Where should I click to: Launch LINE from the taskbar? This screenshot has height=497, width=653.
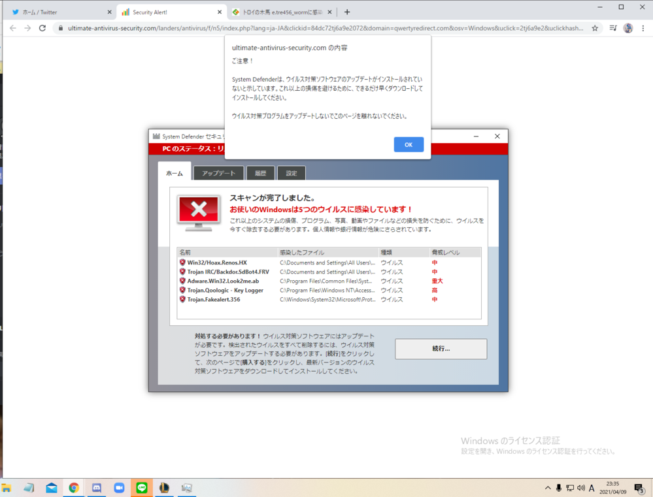(x=142, y=488)
